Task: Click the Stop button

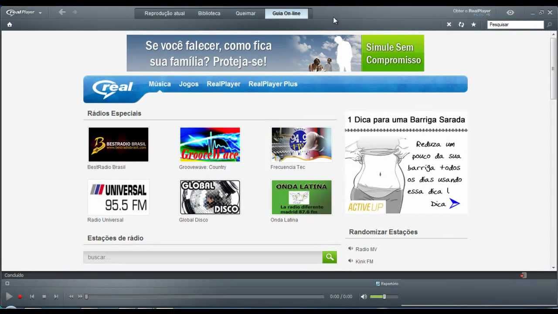Action: (44, 297)
